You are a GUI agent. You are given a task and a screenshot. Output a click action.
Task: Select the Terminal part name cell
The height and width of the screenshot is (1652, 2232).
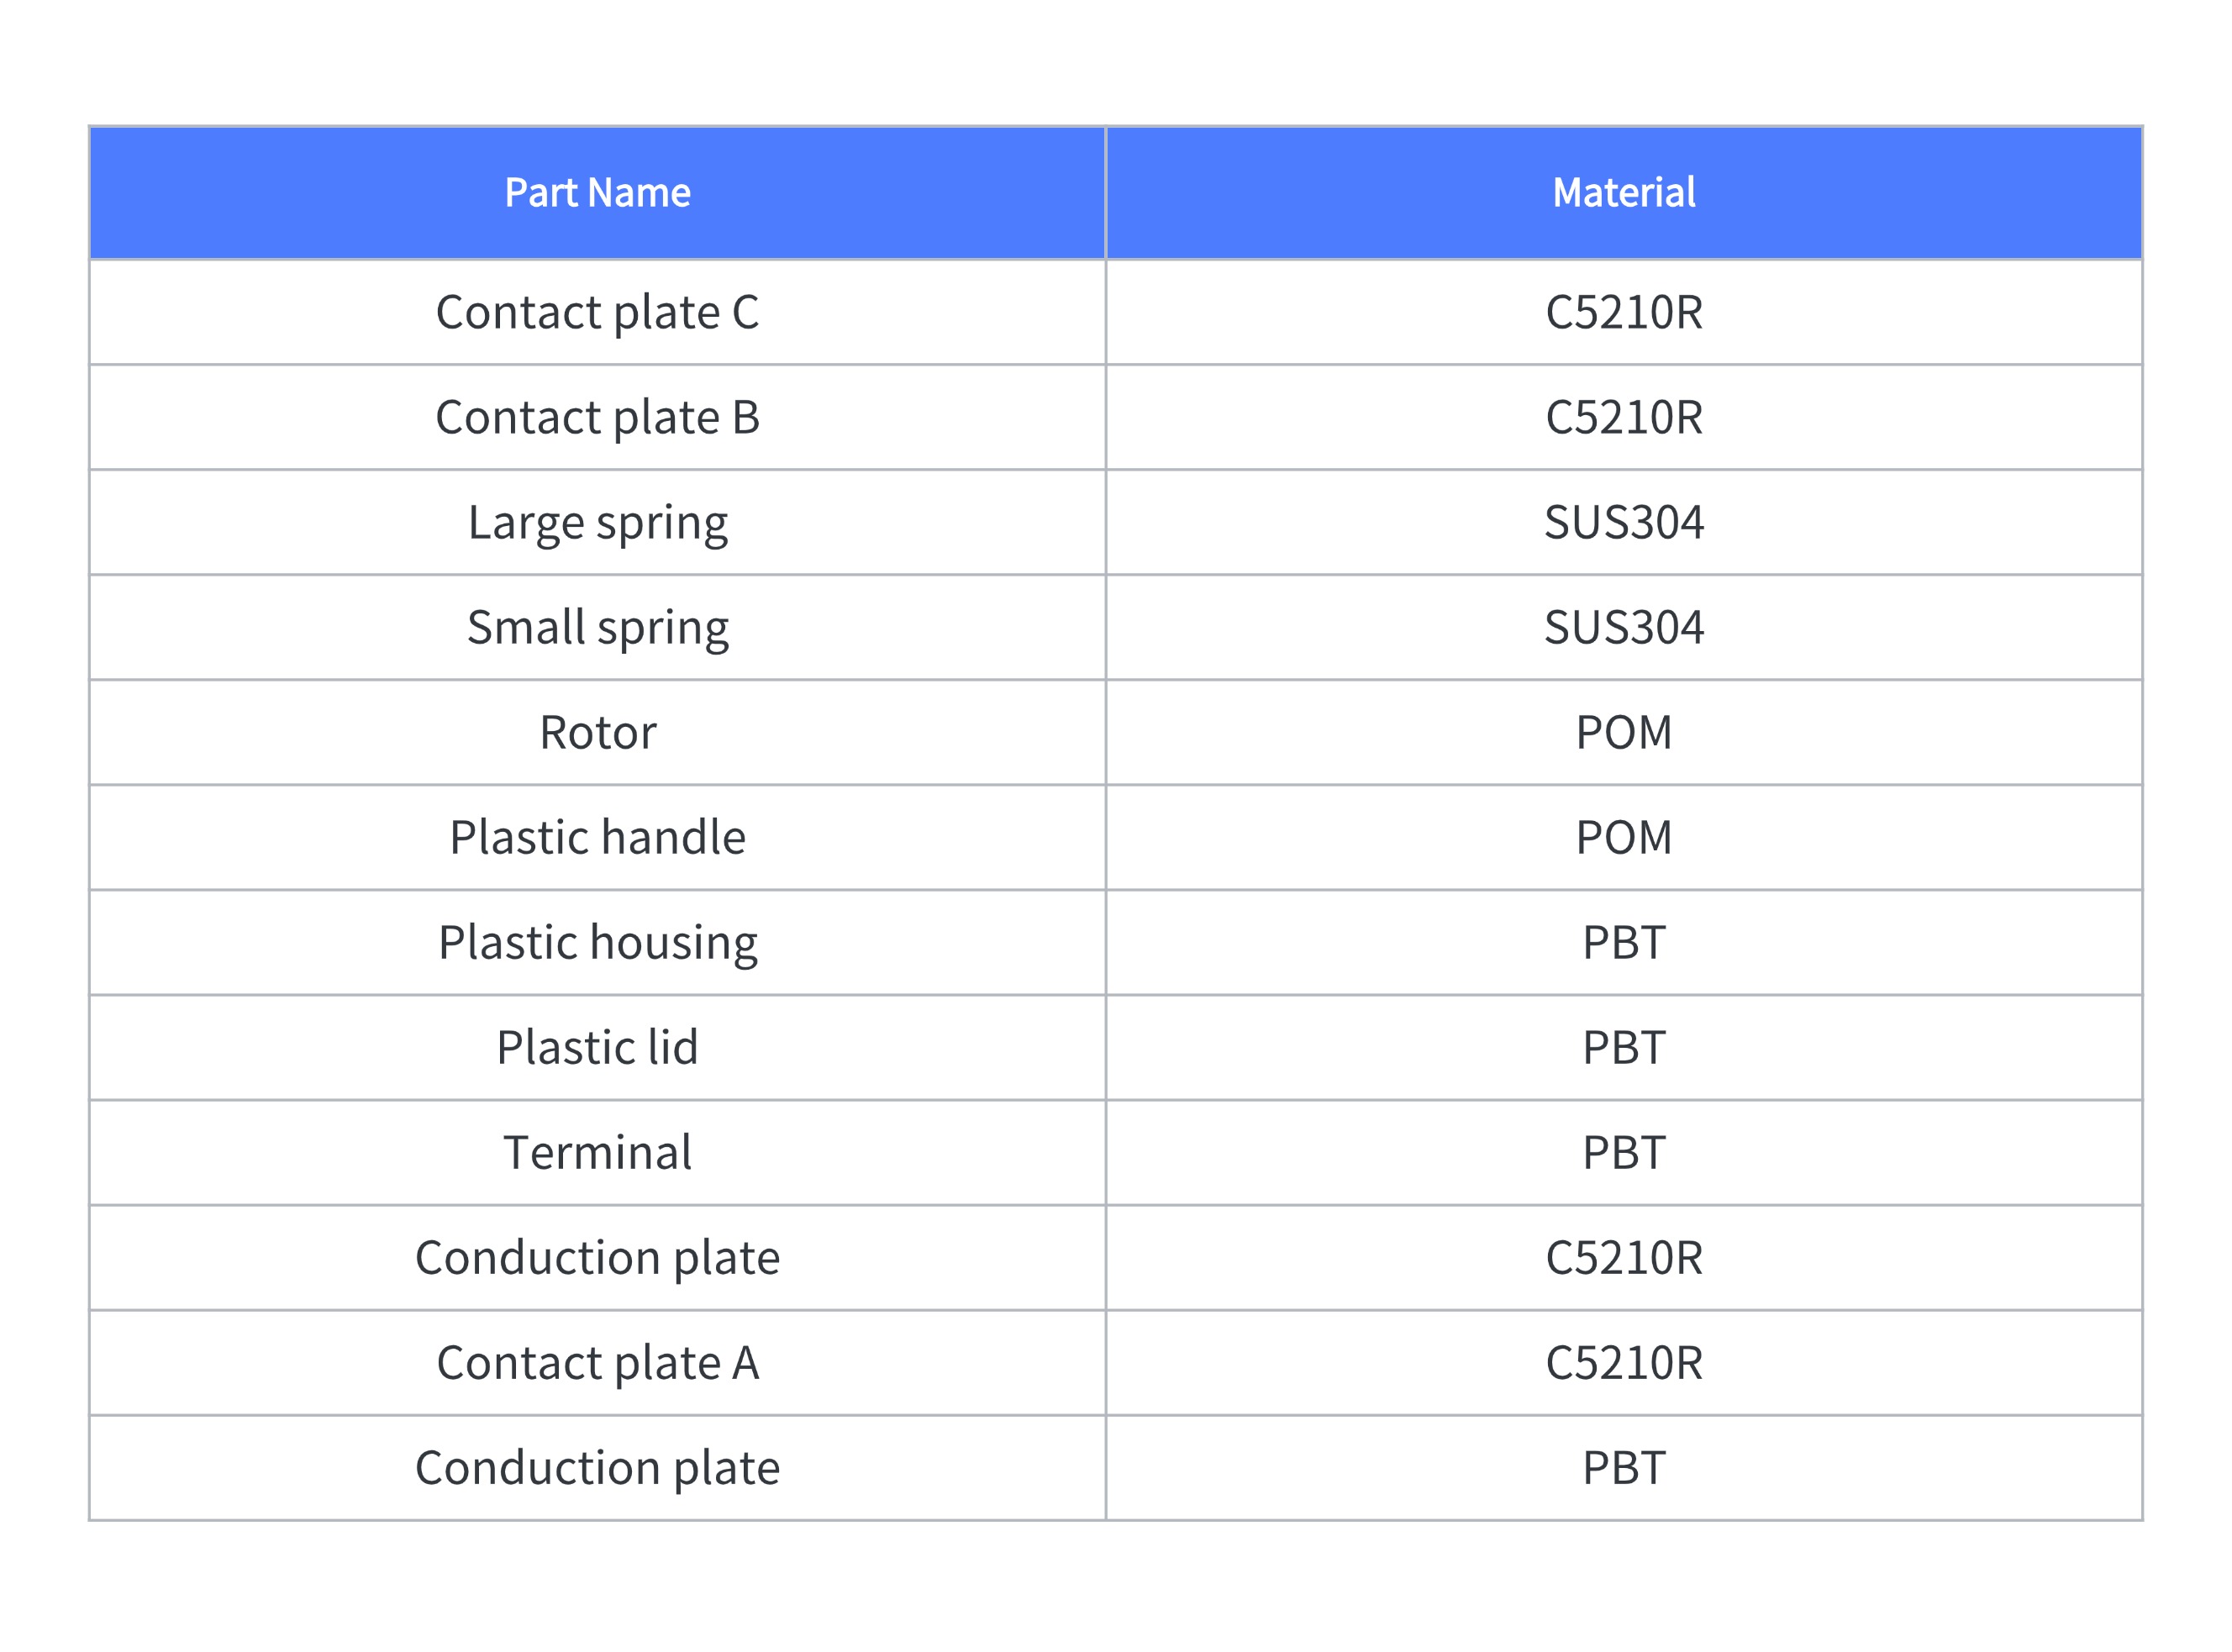point(597,1152)
